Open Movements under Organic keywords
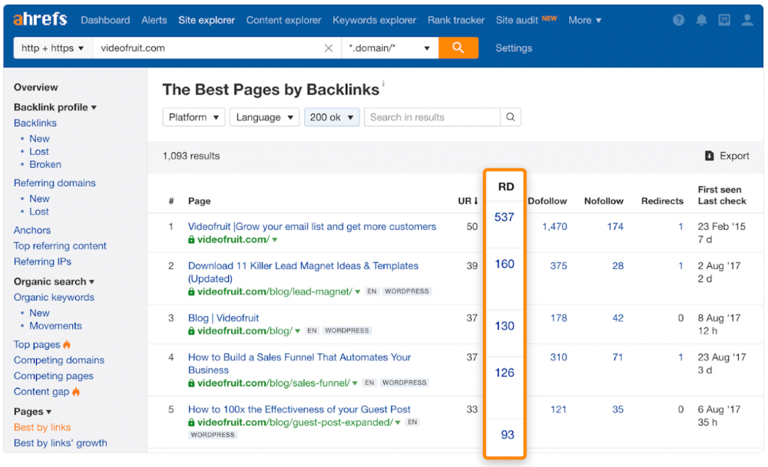The image size is (768, 467). (x=55, y=326)
